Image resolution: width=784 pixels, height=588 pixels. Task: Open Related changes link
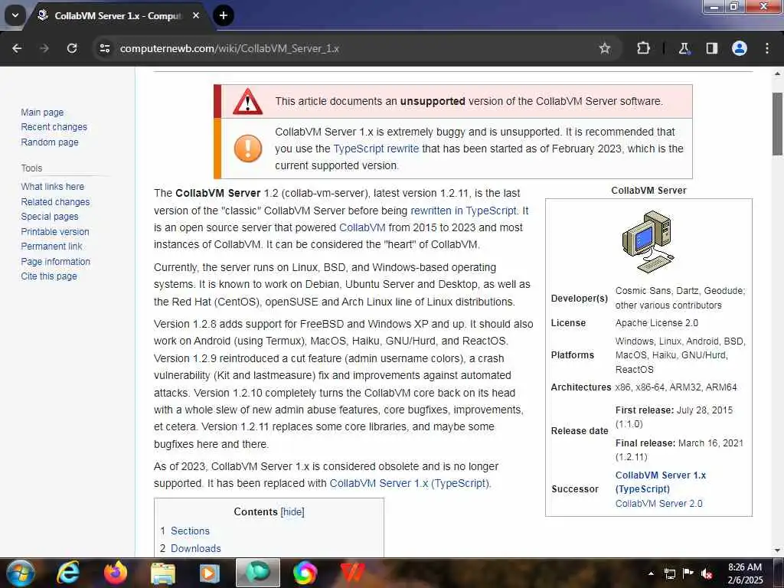(x=55, y=202)
